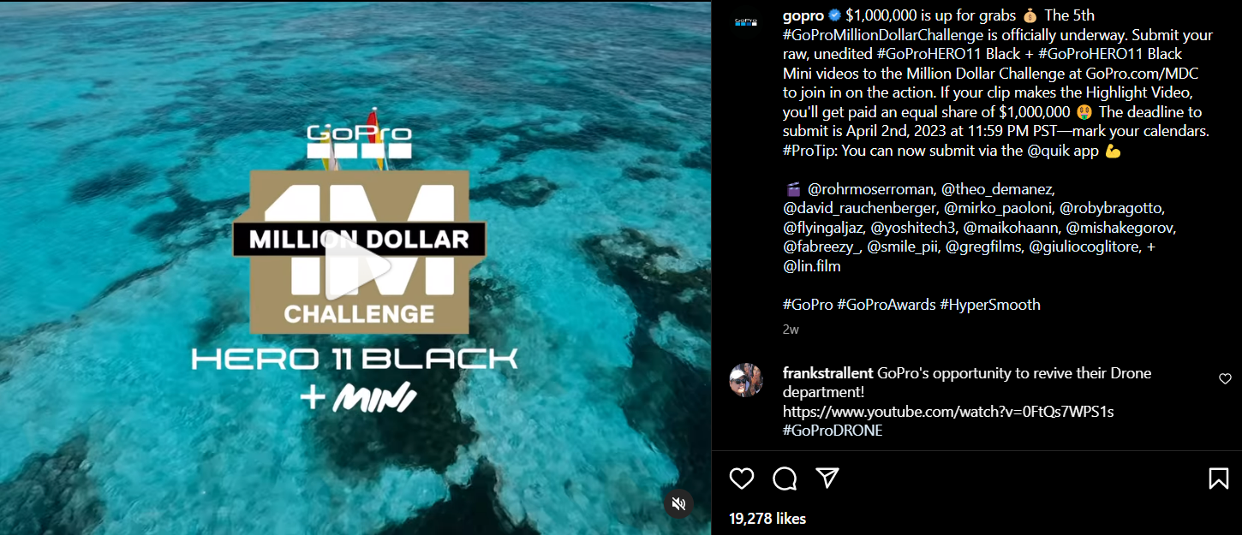Unmute the video sound

coord(678,502)
